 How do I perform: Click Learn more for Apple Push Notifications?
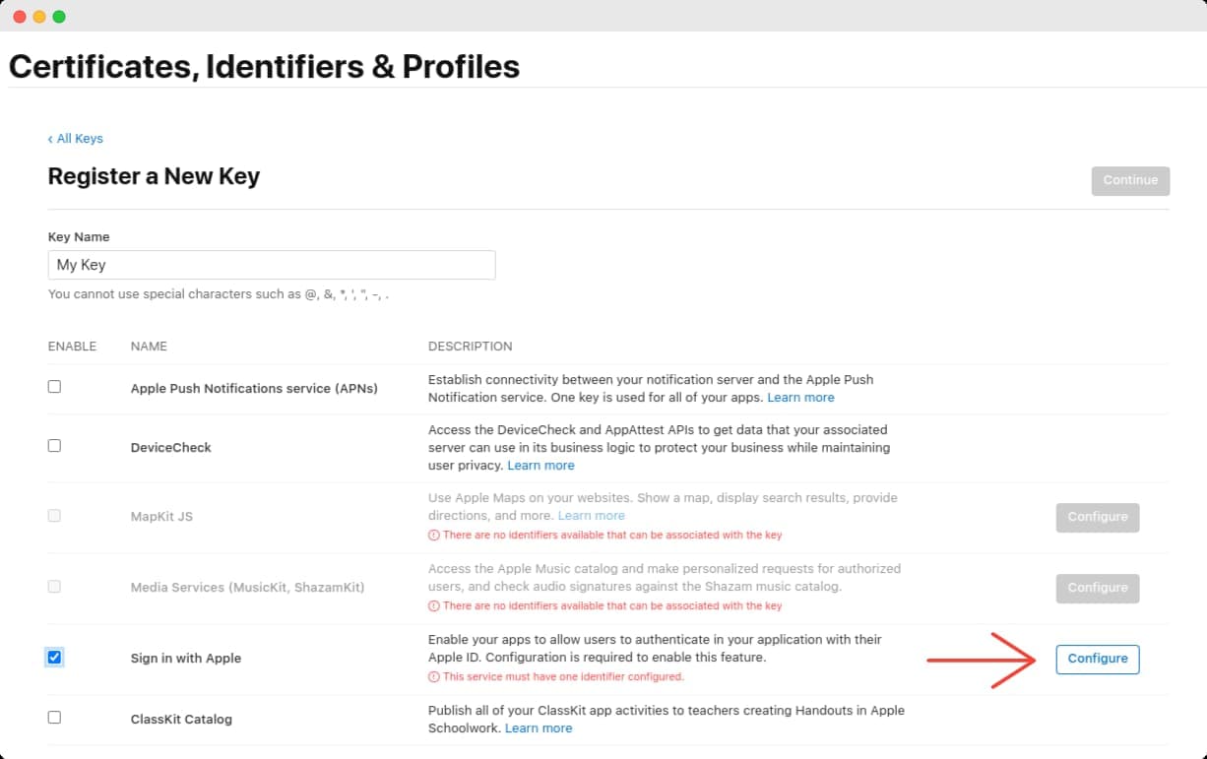pos(800,397)
